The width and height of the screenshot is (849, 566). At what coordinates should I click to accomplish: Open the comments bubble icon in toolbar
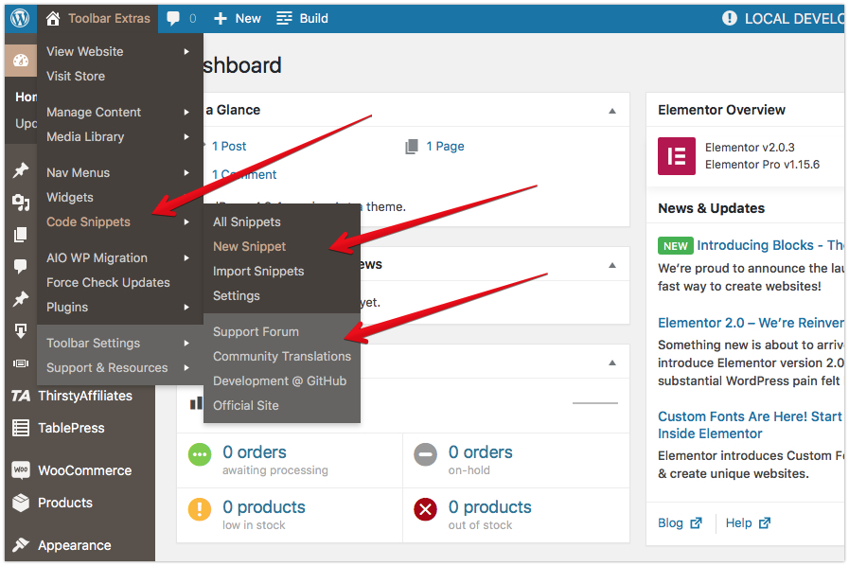pyautogui.click(x=172, y=18)
